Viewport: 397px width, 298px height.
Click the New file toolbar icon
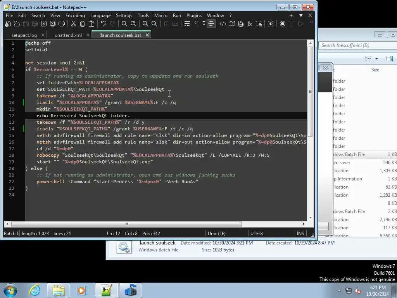pyautogui.click(x=8, y=24)
